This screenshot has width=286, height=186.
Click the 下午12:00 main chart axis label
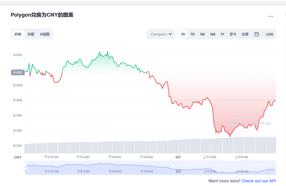[51, 157]
